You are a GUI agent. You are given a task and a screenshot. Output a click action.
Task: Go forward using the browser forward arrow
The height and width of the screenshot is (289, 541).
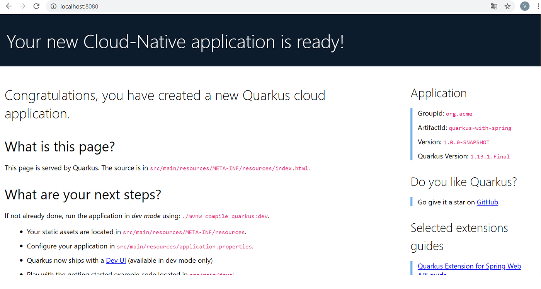[x=22, y=6]
